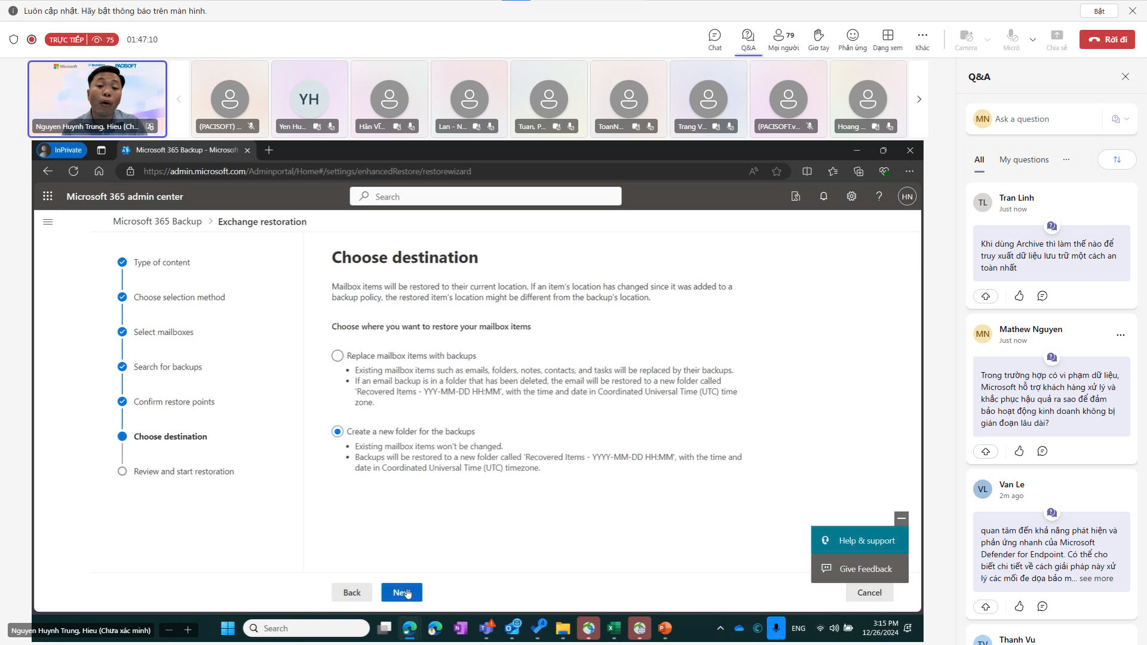The height and width of the screenshot is (645, 1147).
Task: Open the app launcher waffle icon
Action: (48, 196)
